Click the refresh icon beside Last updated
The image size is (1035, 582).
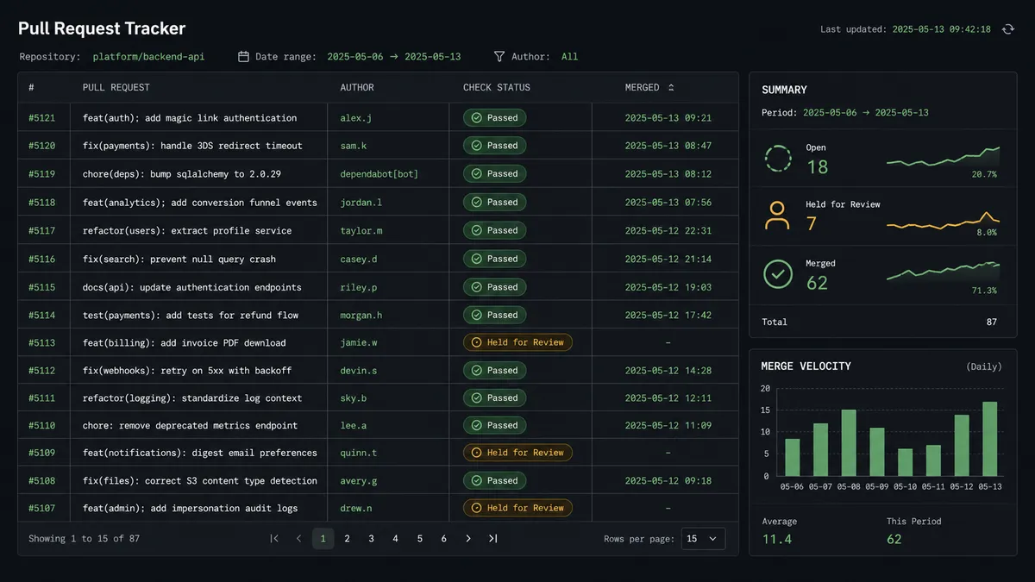(1007, 29)
